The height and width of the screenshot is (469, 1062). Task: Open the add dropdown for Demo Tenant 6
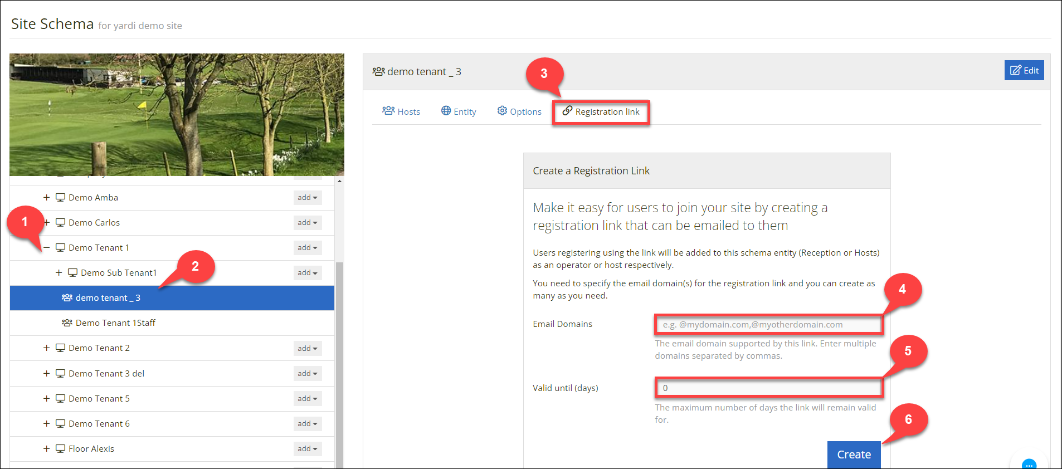[308, 423]
